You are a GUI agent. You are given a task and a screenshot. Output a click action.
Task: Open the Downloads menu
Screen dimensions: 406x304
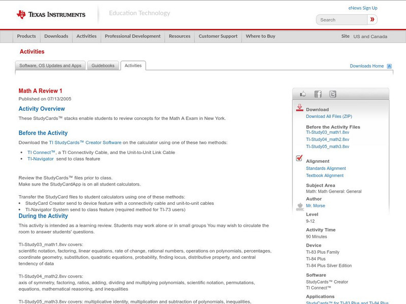point(56,36)
